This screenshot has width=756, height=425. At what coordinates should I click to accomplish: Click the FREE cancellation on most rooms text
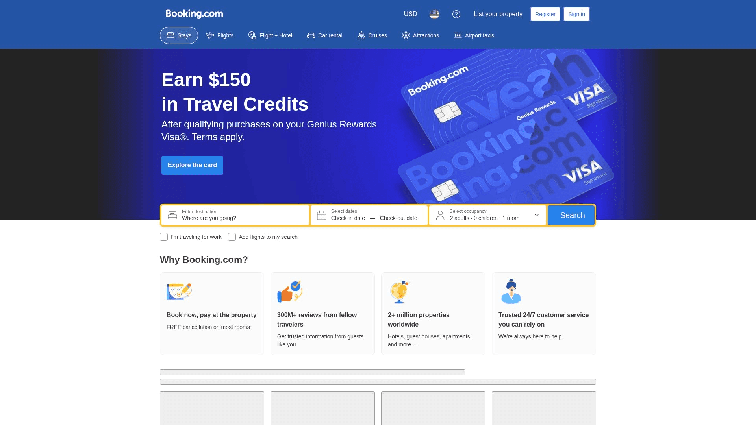click(x=208, y=327)
